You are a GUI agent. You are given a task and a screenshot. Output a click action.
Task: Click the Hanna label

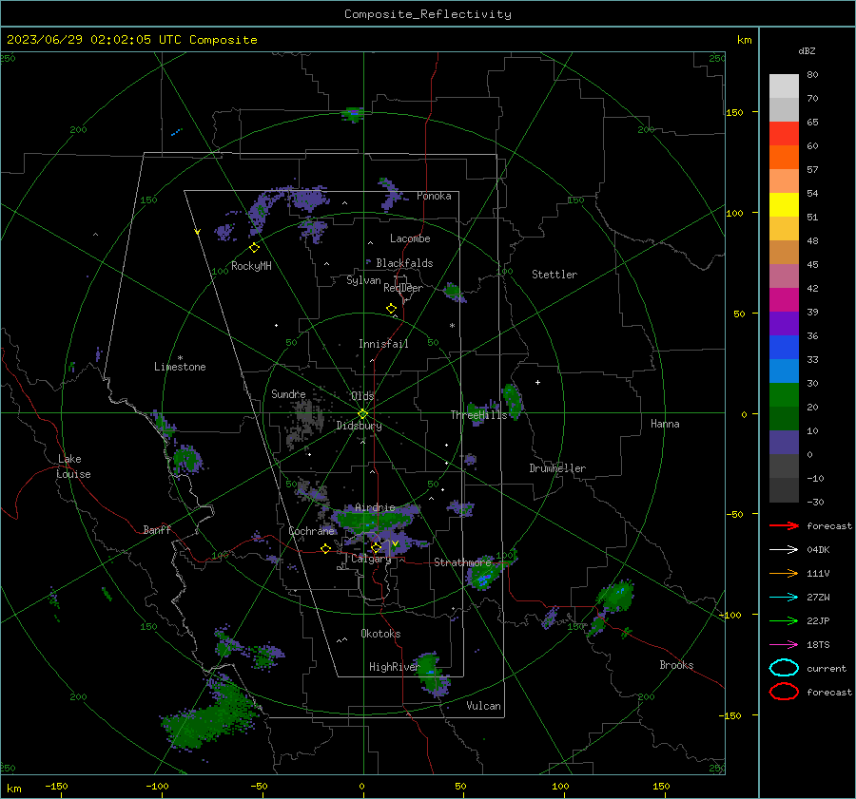tap(665, 424)
